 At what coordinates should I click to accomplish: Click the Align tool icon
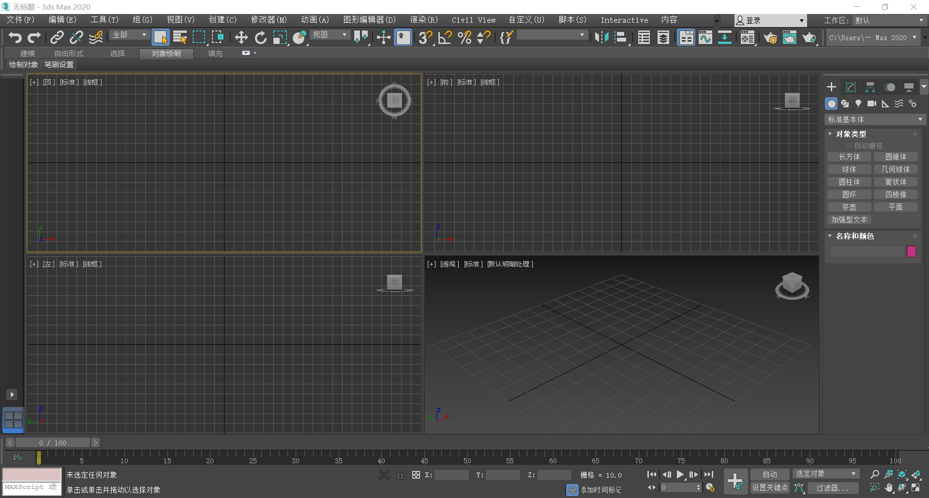[621, 37]
